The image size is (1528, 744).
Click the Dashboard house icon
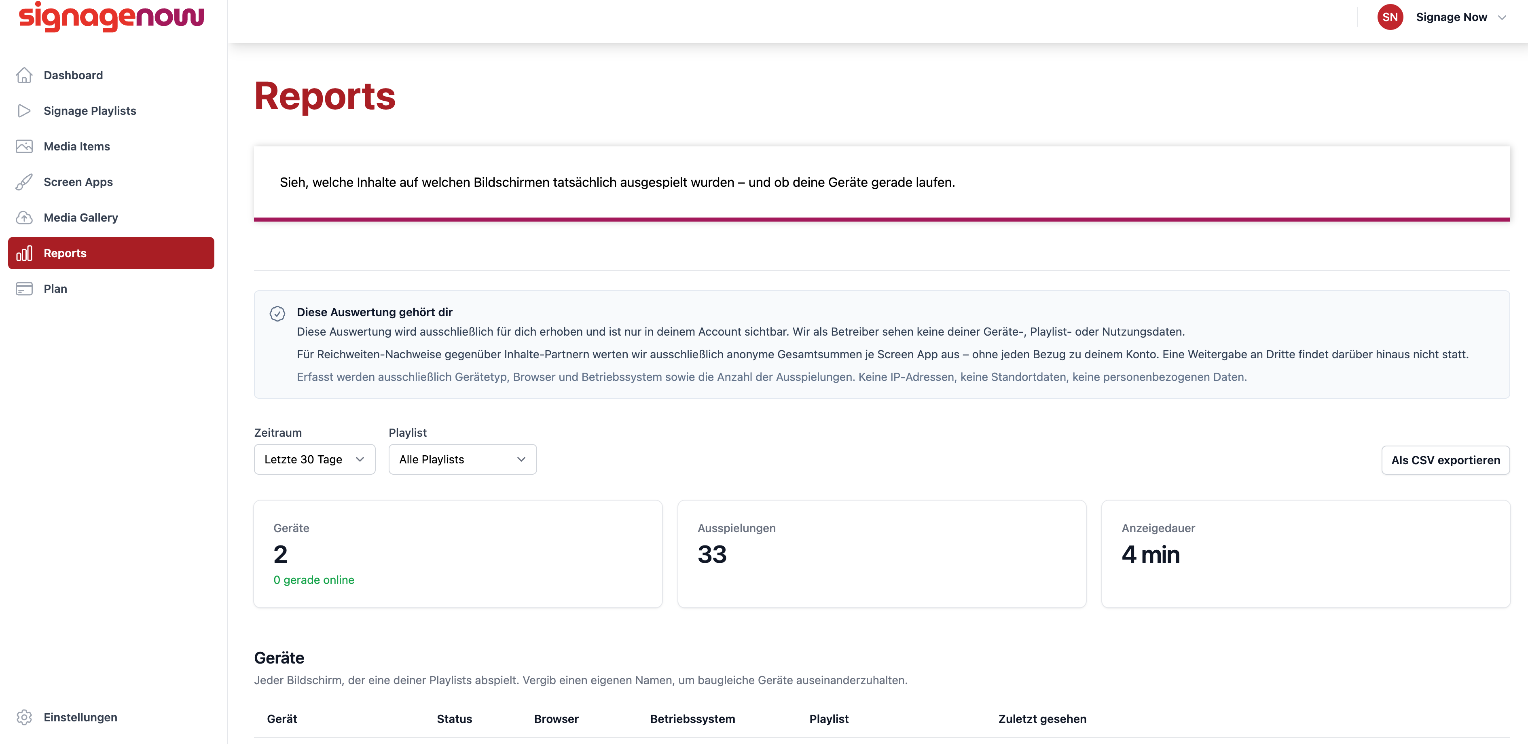pos(24,75)
